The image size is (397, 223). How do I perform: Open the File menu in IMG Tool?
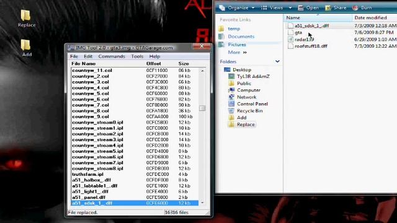(74, 56)
